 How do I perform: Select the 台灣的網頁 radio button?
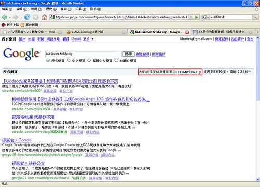tap(116, 60)
